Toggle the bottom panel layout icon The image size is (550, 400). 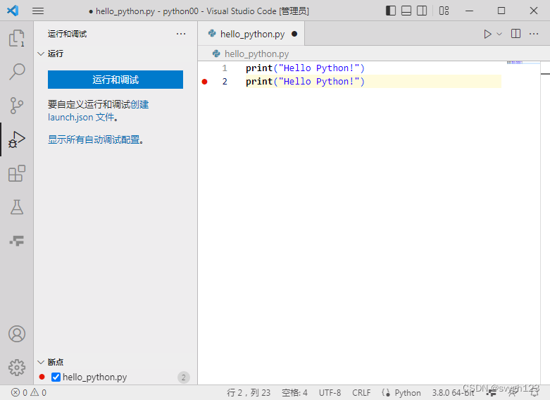point(406,11)
